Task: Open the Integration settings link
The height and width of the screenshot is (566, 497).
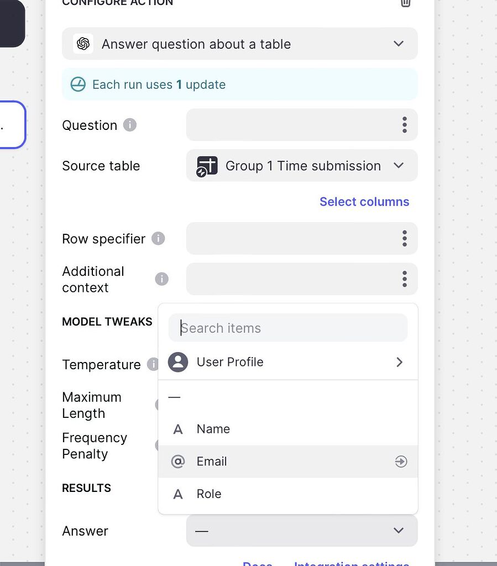Action: [350, 563]
